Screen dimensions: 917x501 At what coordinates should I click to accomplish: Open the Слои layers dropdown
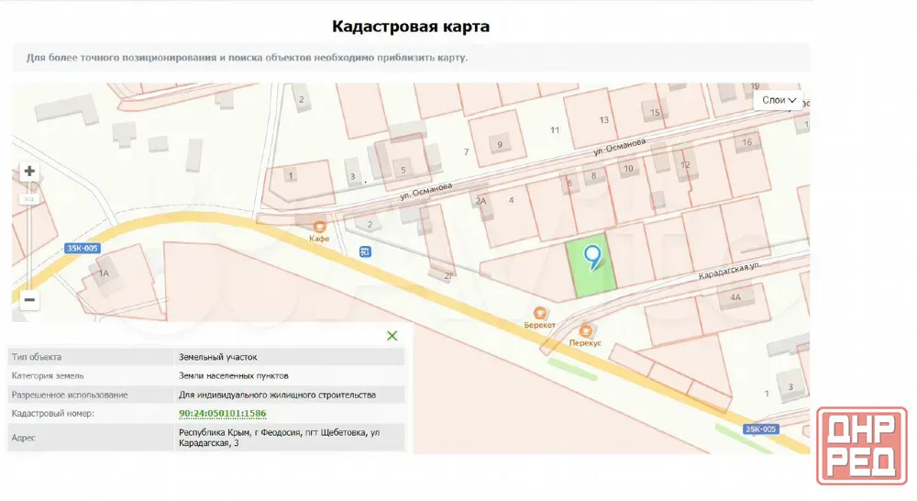point(779,100)
